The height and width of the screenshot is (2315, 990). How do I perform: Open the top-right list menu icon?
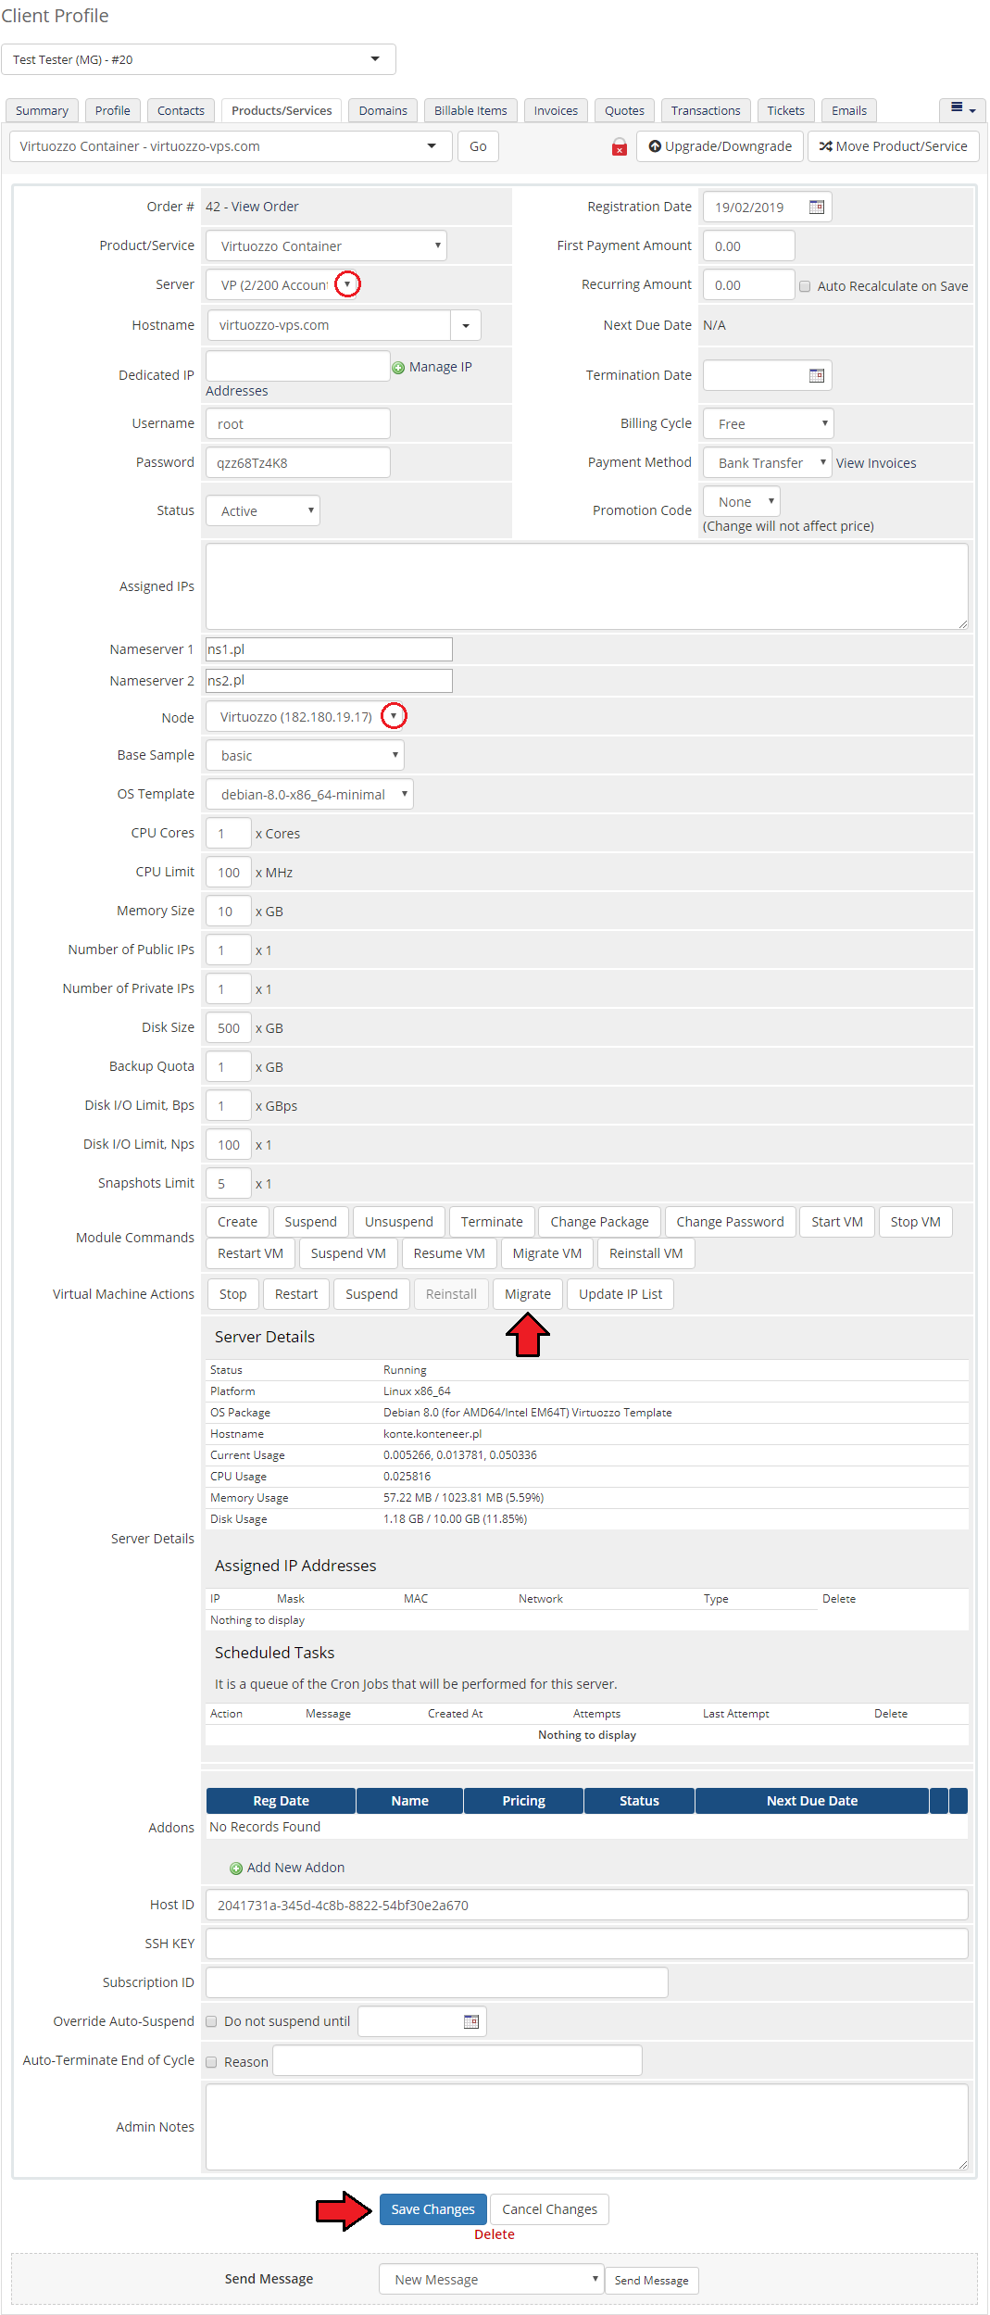pos(962,109)
